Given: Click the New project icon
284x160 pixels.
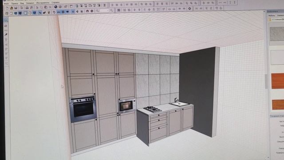Looking at the screenshot, I should [x=7, y=8].
